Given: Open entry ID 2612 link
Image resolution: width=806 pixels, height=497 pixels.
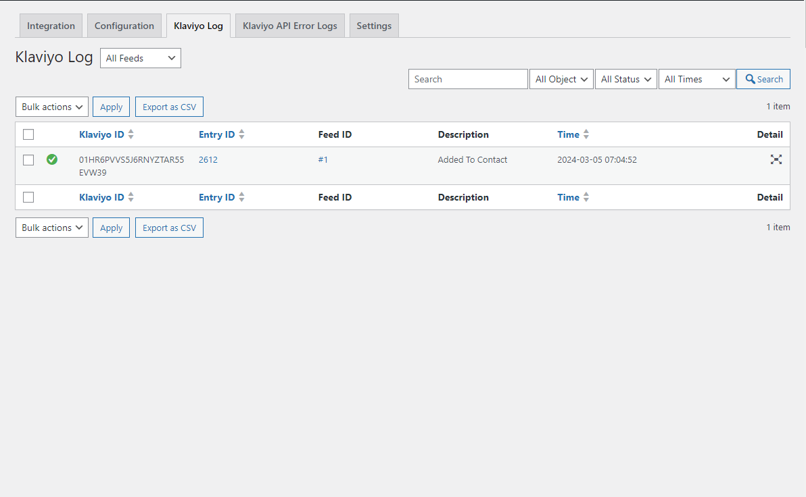Looking at the screenshot, I should (208, 159).
